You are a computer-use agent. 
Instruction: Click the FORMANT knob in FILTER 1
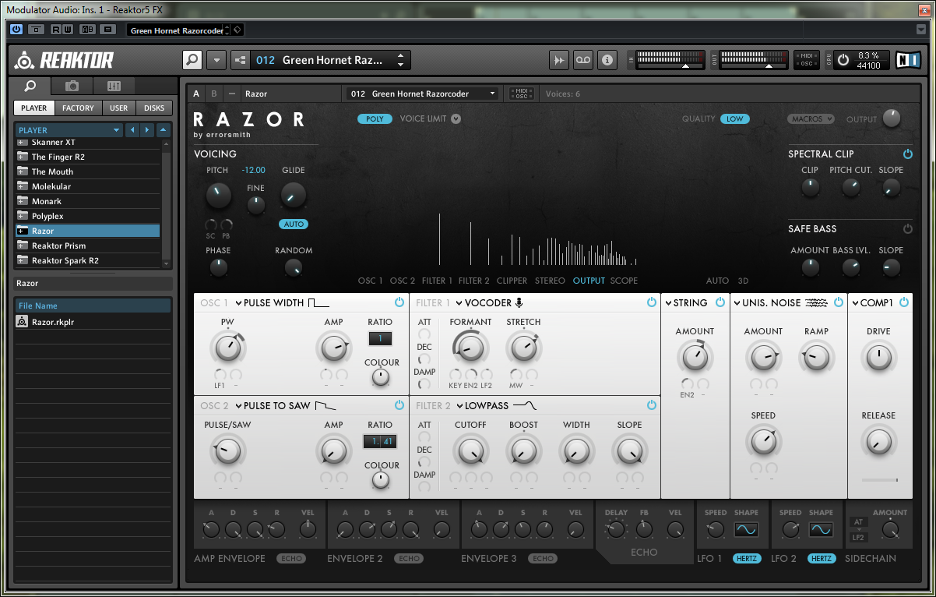[x=470, y=348]
